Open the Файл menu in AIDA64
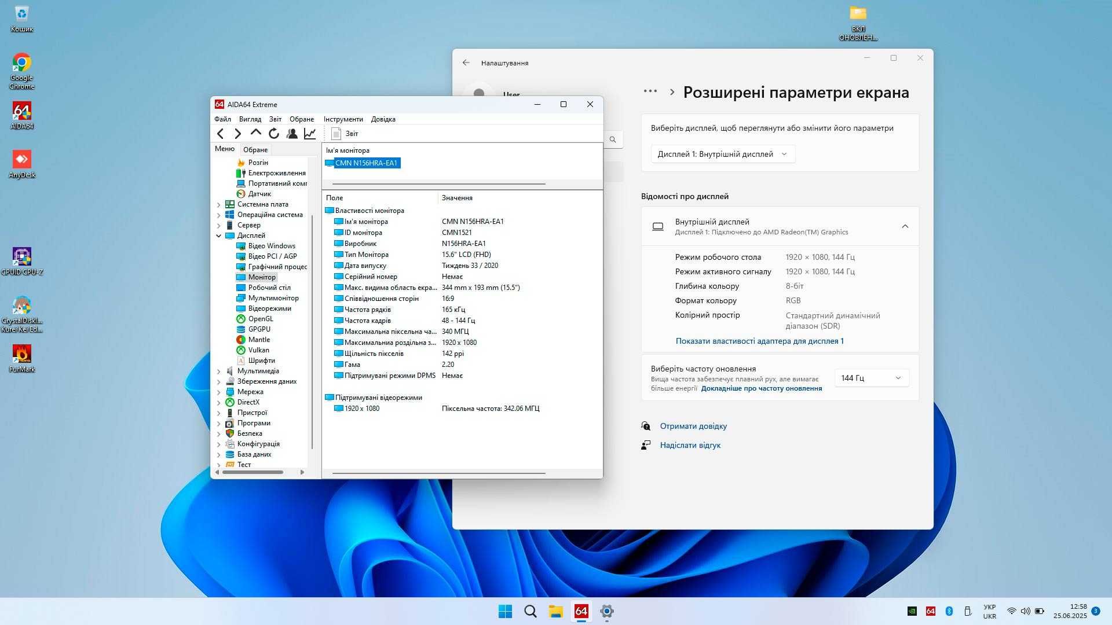This screenshot has width=1112, height=625. point(222,119)
